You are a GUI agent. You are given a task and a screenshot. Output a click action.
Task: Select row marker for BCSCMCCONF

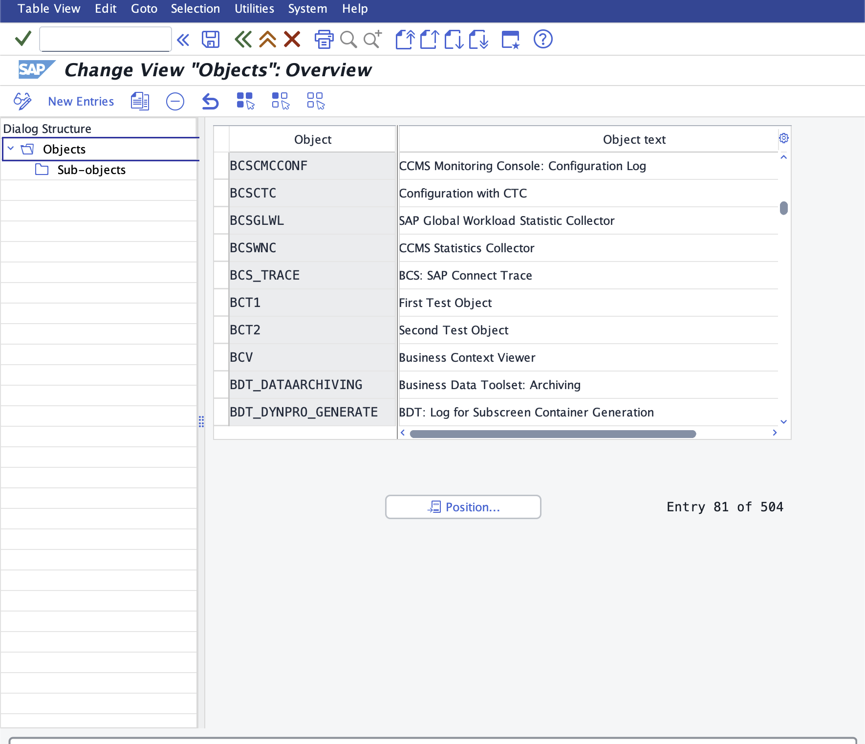pos(221,166)
